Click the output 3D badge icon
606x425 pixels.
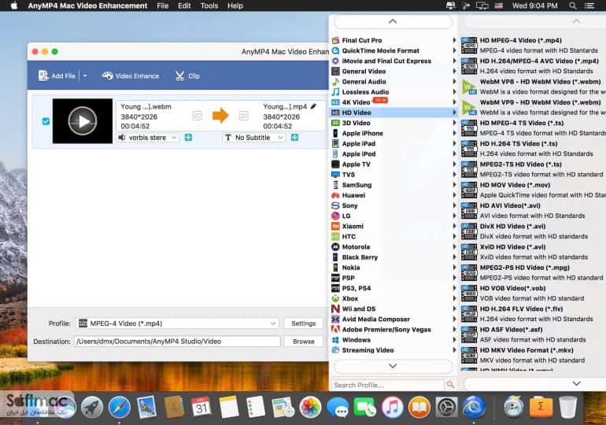[x=243, y=116]
